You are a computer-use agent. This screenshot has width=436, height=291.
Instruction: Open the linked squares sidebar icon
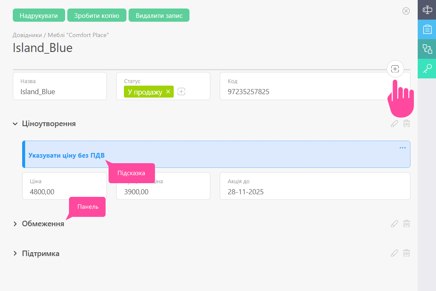click(427, 49)
